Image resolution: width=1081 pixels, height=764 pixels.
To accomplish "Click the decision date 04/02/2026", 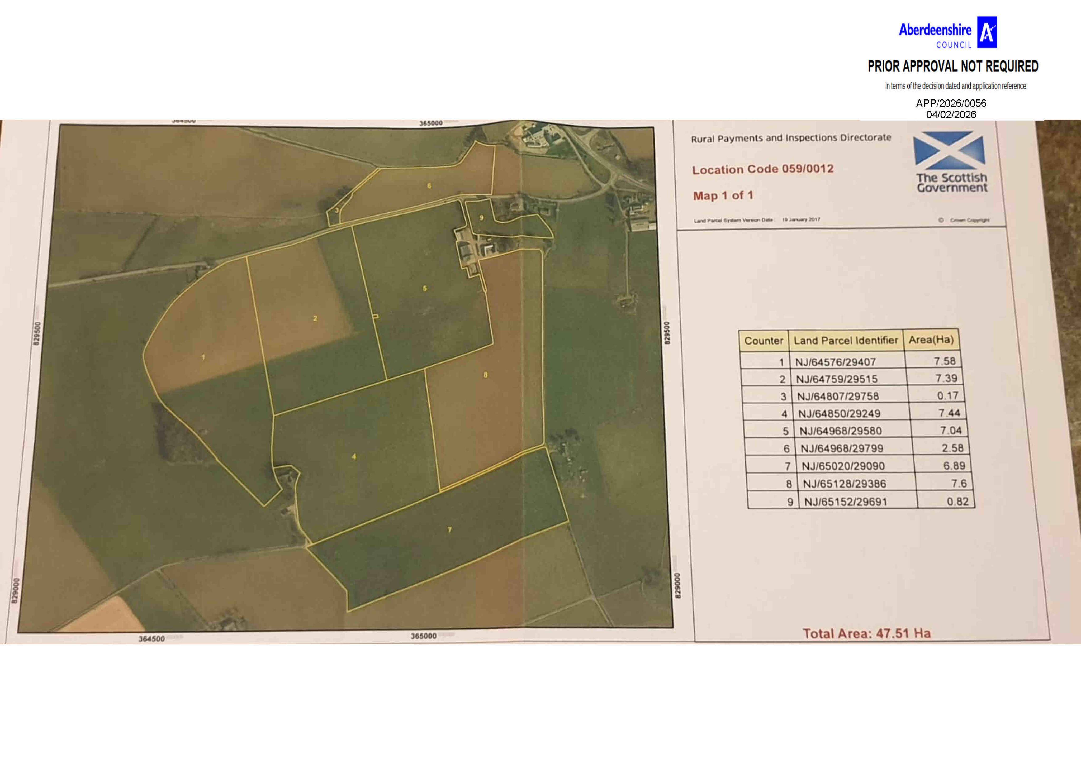I will [951, 114].
